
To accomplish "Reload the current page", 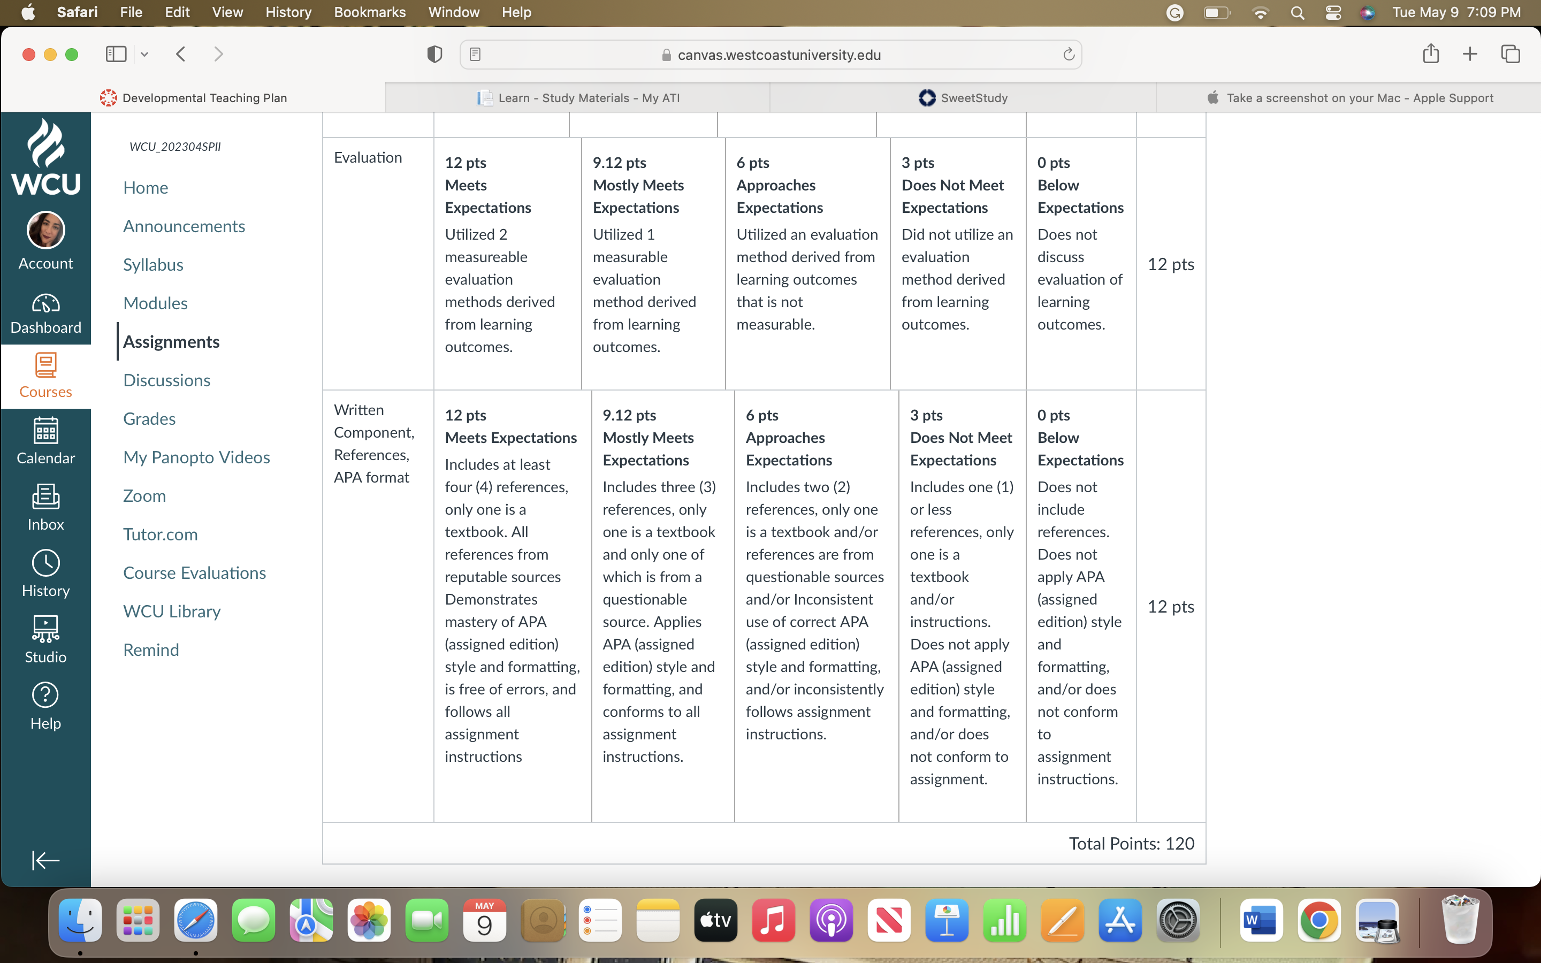I will click(x=1069, y=55).
